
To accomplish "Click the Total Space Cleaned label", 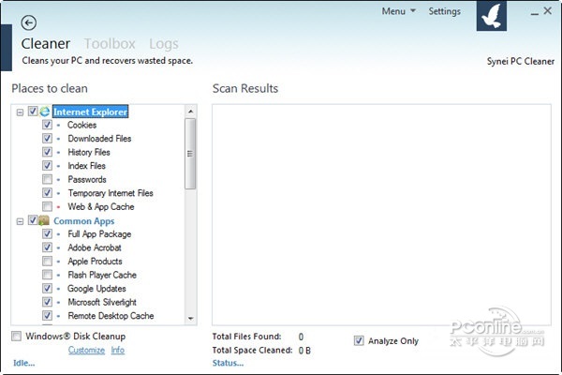I will click(252, 351).
